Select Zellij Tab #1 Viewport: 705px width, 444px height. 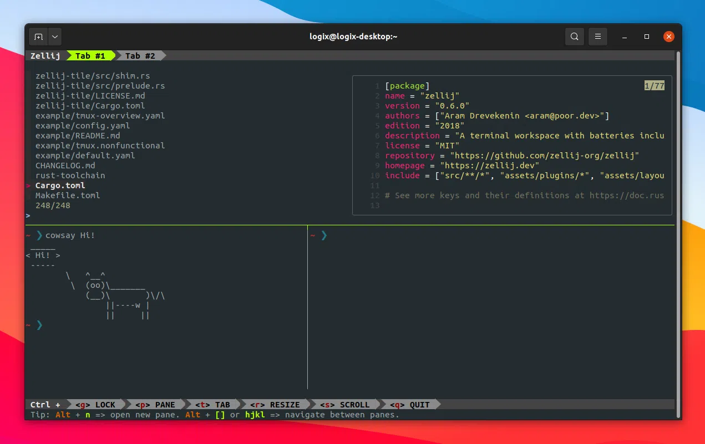pyautogui.click(x=90, y=56)
